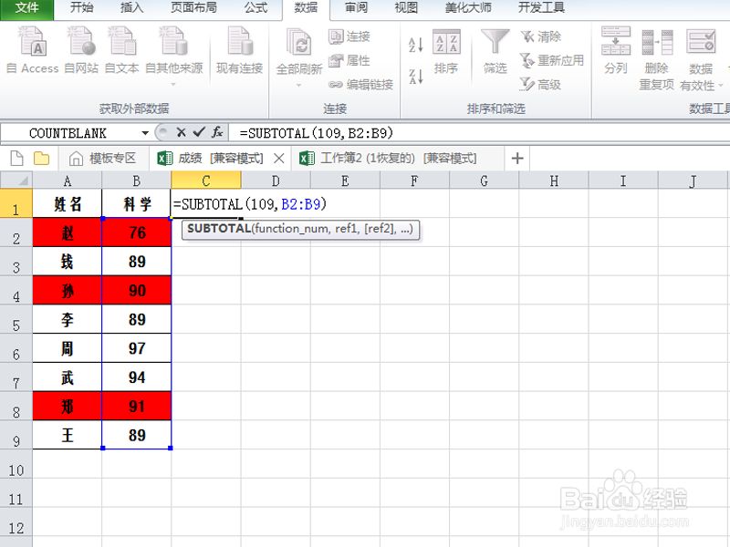Close the 成绩 workbook tab
The width and height of the screenshot is (730, 547).
point(279,159)
